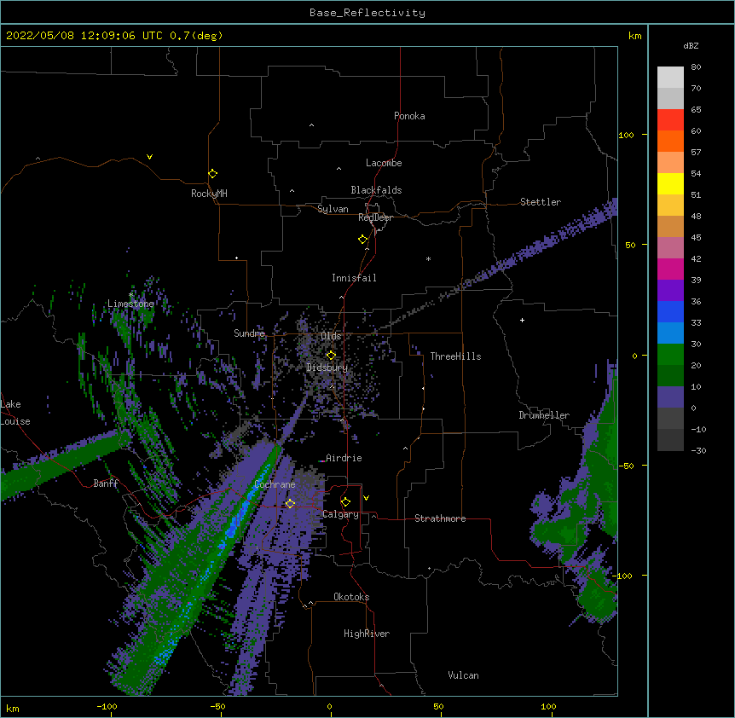
Task: Click the RockyMH label
Action: pos(209,194)
